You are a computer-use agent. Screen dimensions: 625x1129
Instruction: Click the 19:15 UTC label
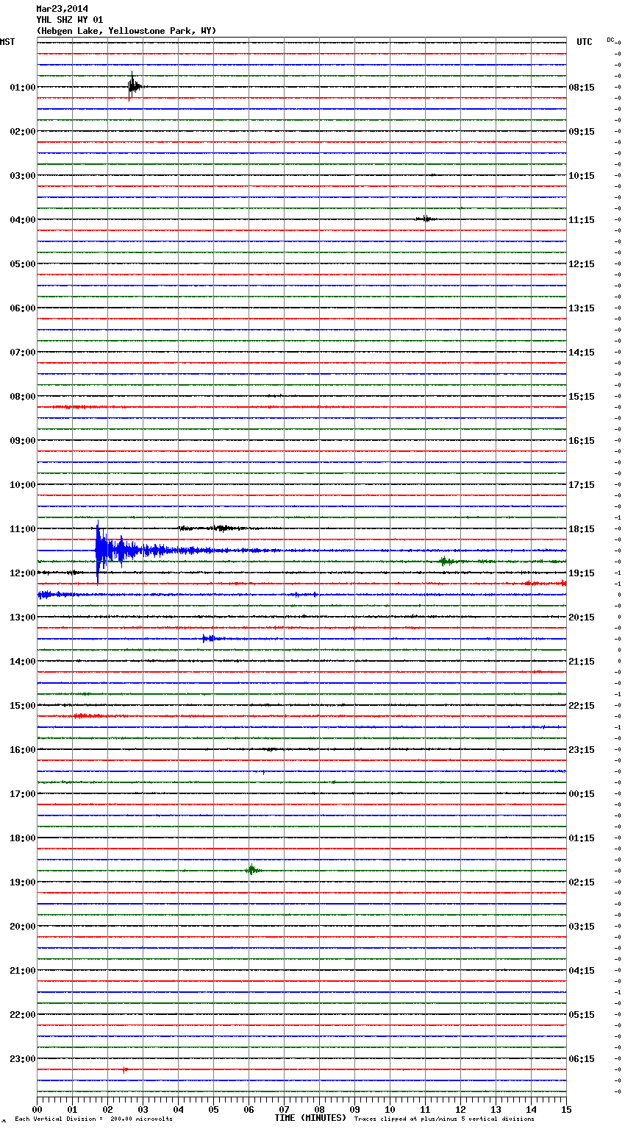(582, 573)
